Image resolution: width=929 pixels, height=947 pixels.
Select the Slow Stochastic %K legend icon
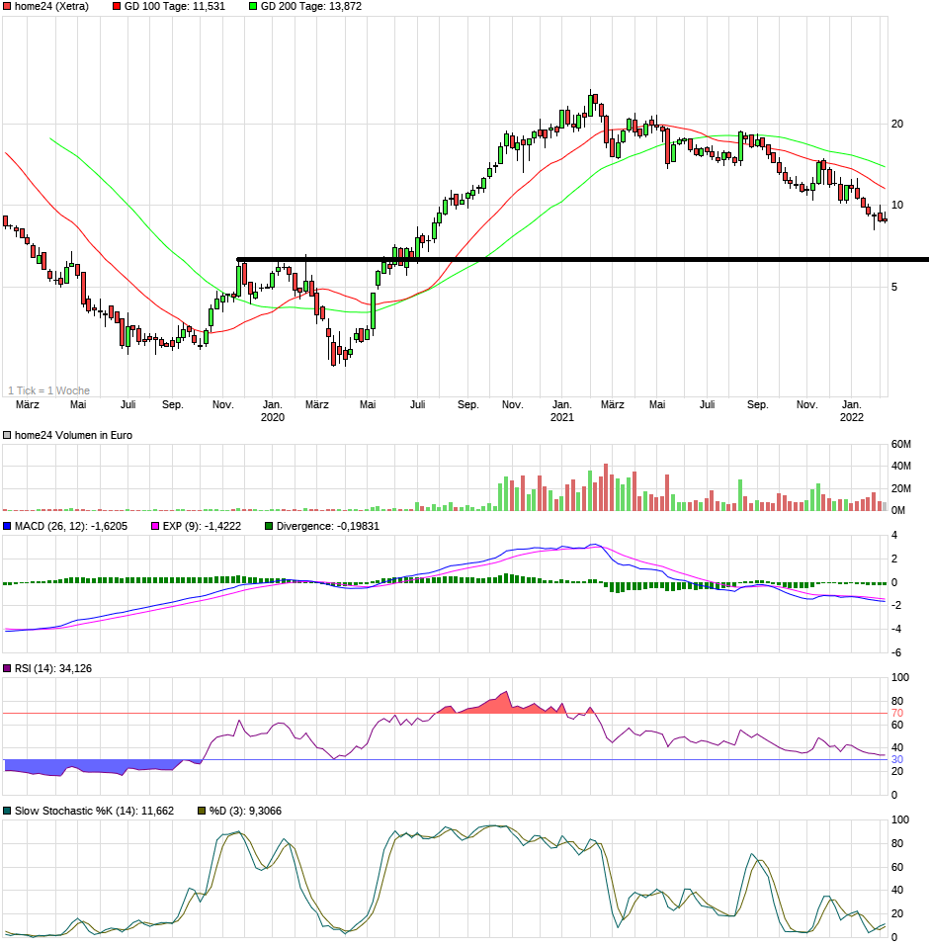7,810
